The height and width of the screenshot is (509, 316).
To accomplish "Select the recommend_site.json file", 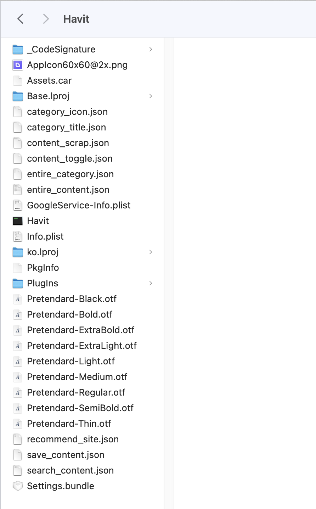I will coord(82,439).
